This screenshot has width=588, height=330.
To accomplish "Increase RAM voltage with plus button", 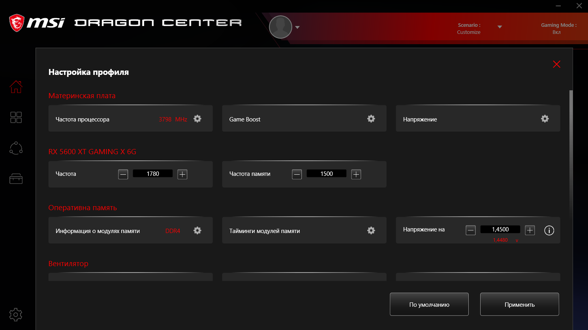I will 530,230.
